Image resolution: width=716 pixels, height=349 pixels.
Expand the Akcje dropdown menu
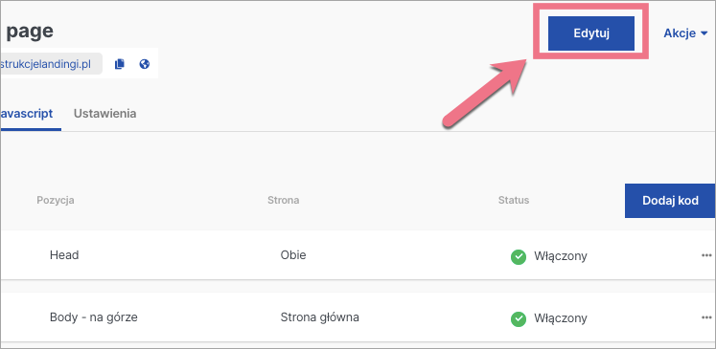click(685, 33)
